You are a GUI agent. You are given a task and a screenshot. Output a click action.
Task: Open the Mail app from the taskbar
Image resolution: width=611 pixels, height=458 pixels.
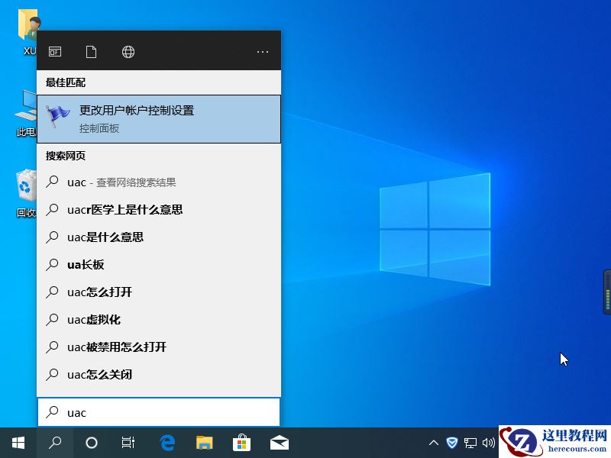(x=279, y=443)
